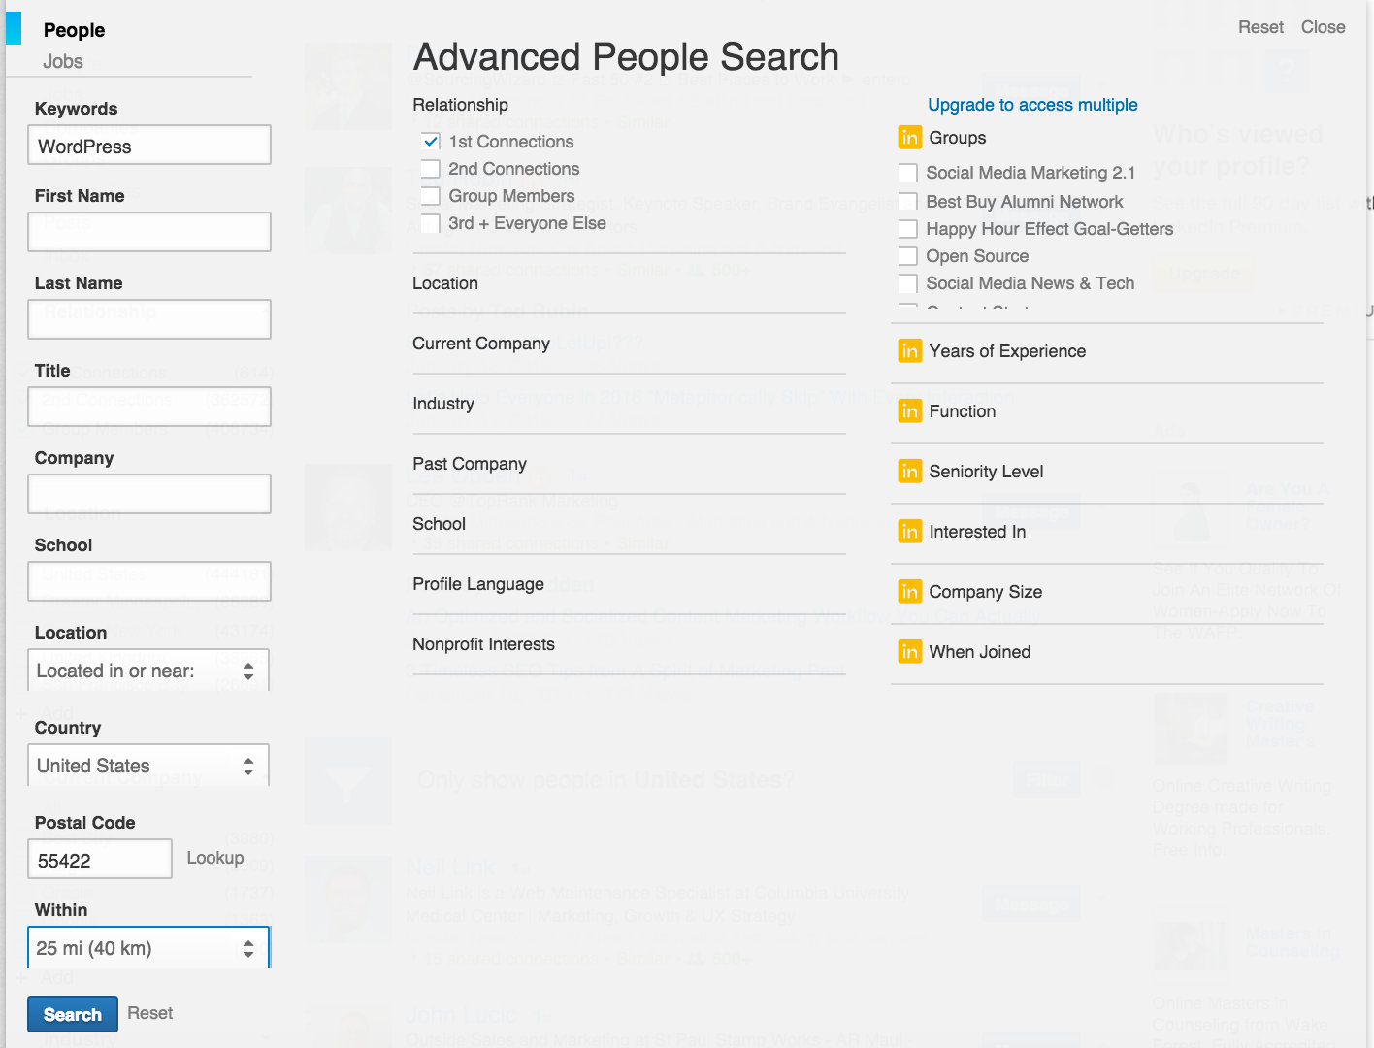Viewport: 1374px width, 1048px height.
Task: Click the Years of Experience premium icon
Action: [x=910, y=351]
